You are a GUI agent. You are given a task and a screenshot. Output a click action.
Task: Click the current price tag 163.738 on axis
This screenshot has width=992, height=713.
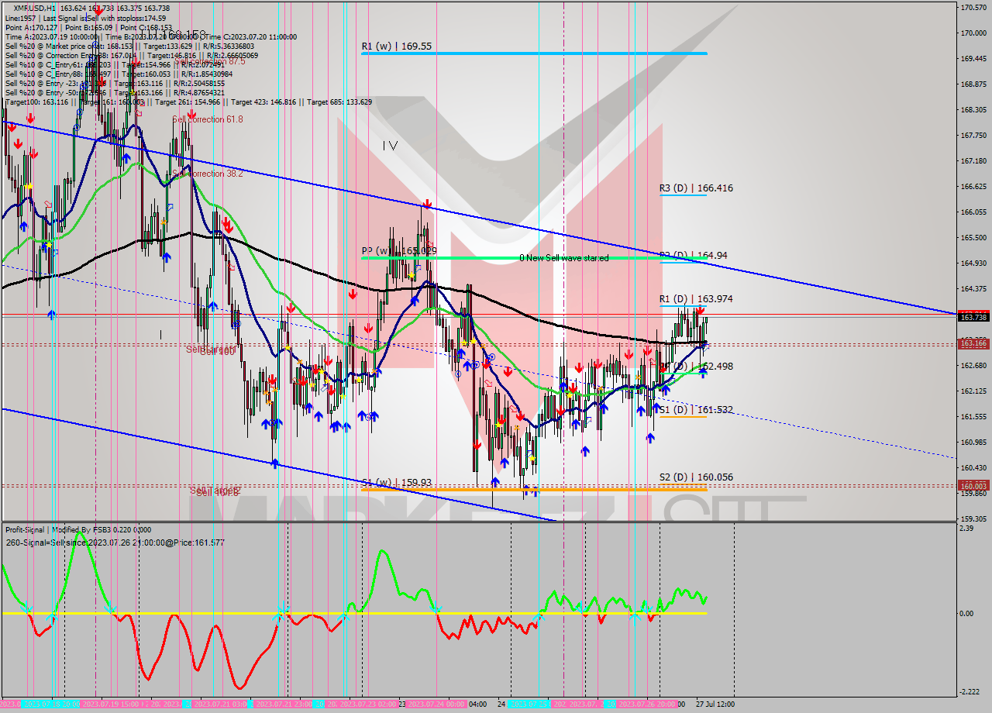pos(973,317)
